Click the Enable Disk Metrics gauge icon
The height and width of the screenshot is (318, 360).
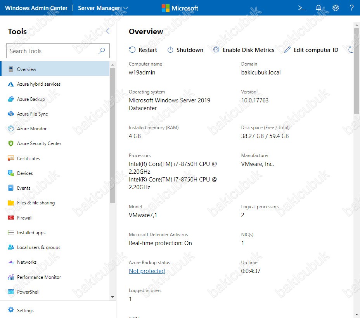(216, 50)
